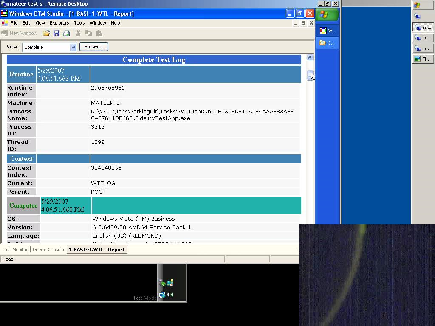Open the File menu
435x326 pixels.
[x=14, y=23]
